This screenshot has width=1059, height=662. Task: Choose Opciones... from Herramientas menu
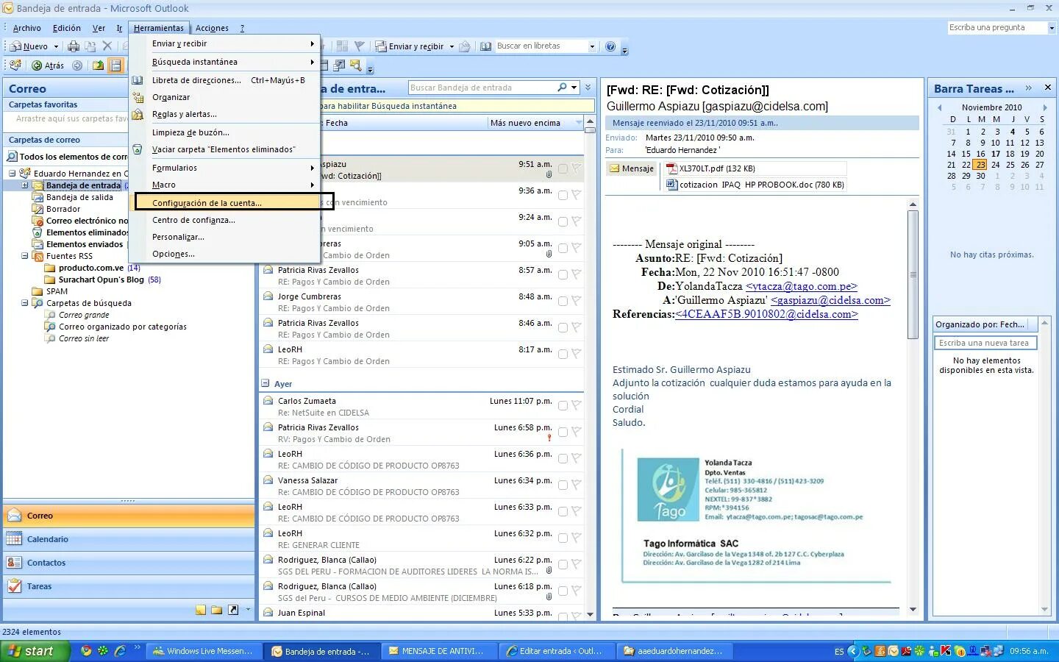pyautogui.click(x=174, y=254)
